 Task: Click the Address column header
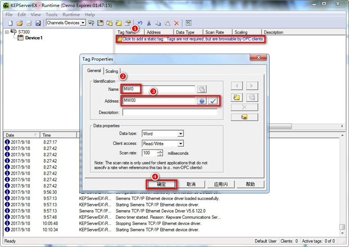point(159,32)
